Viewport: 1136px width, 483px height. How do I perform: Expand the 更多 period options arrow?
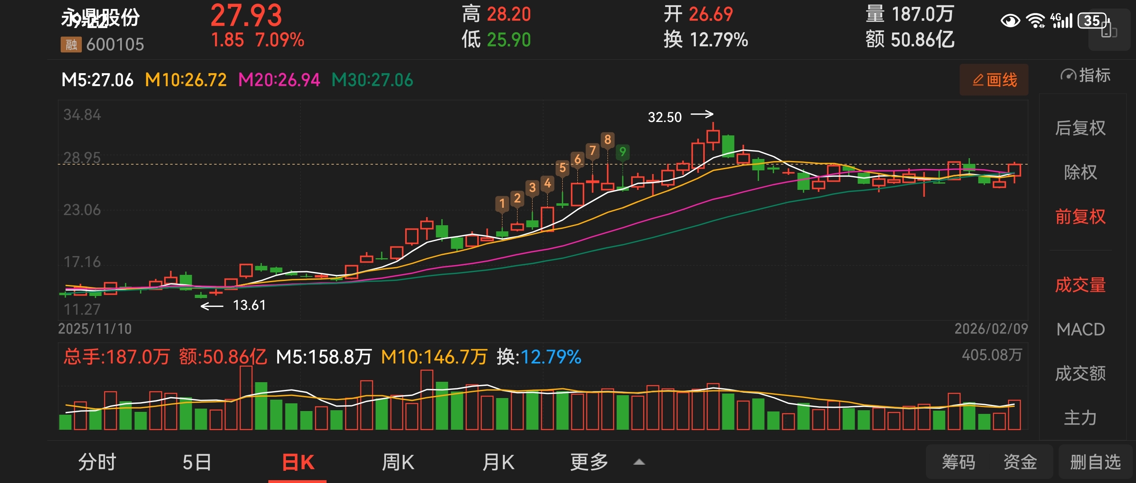pyautogui.click(x=639, y=462)
